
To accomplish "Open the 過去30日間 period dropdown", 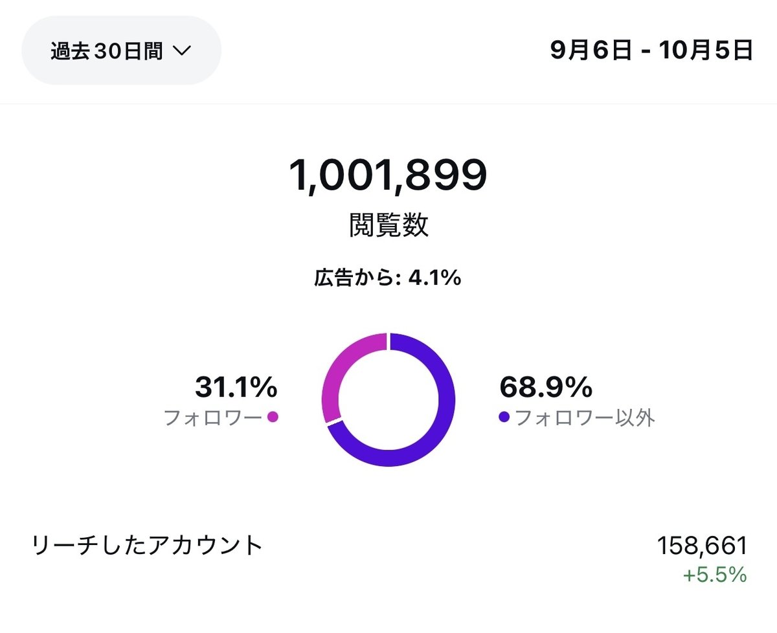I will coord(121,51).
